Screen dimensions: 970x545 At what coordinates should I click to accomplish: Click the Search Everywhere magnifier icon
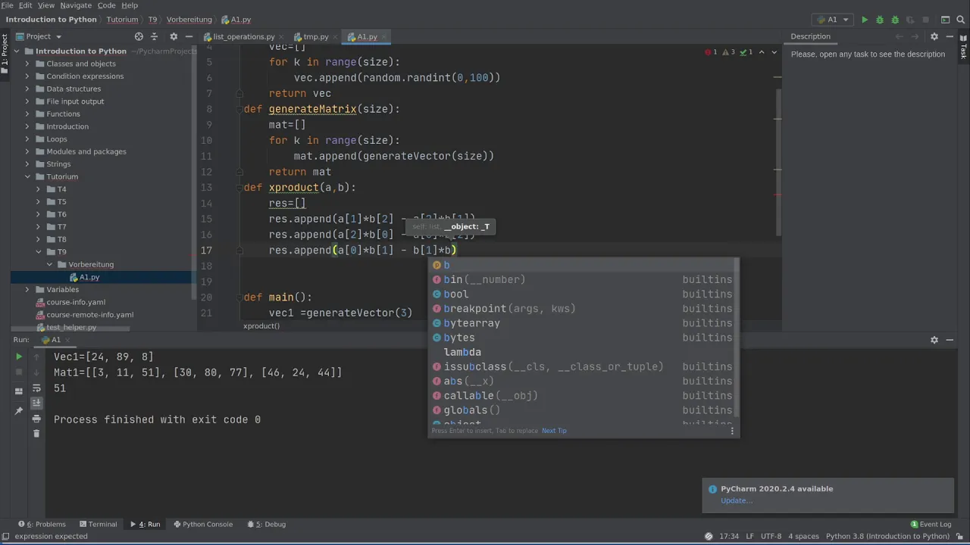tap(960, 20)
